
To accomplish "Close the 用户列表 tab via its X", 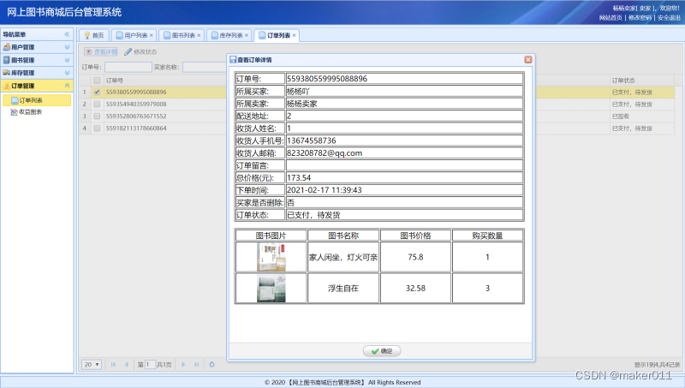I will (x=152, y=35).
